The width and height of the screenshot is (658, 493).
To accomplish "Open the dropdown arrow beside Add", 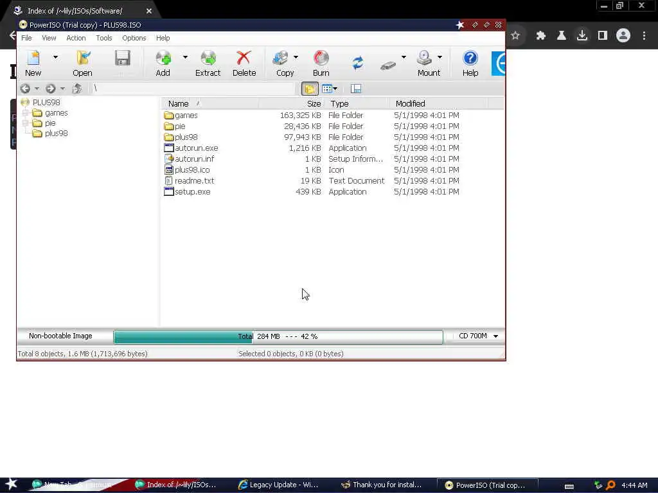I will coord(185,57).
